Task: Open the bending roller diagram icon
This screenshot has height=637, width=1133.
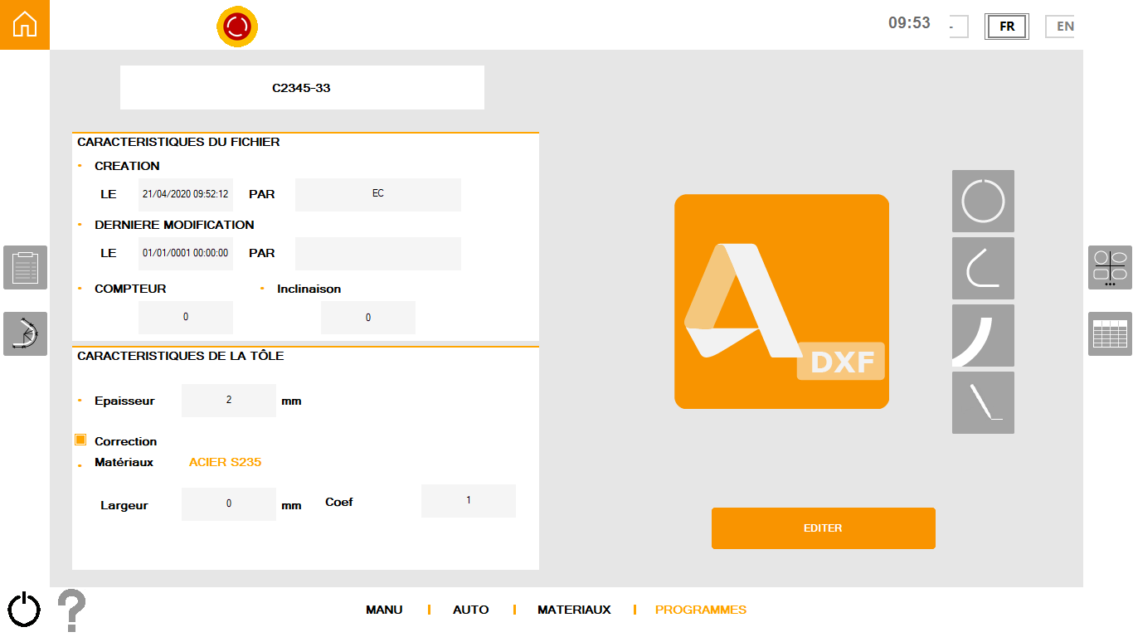Action: 25,333
